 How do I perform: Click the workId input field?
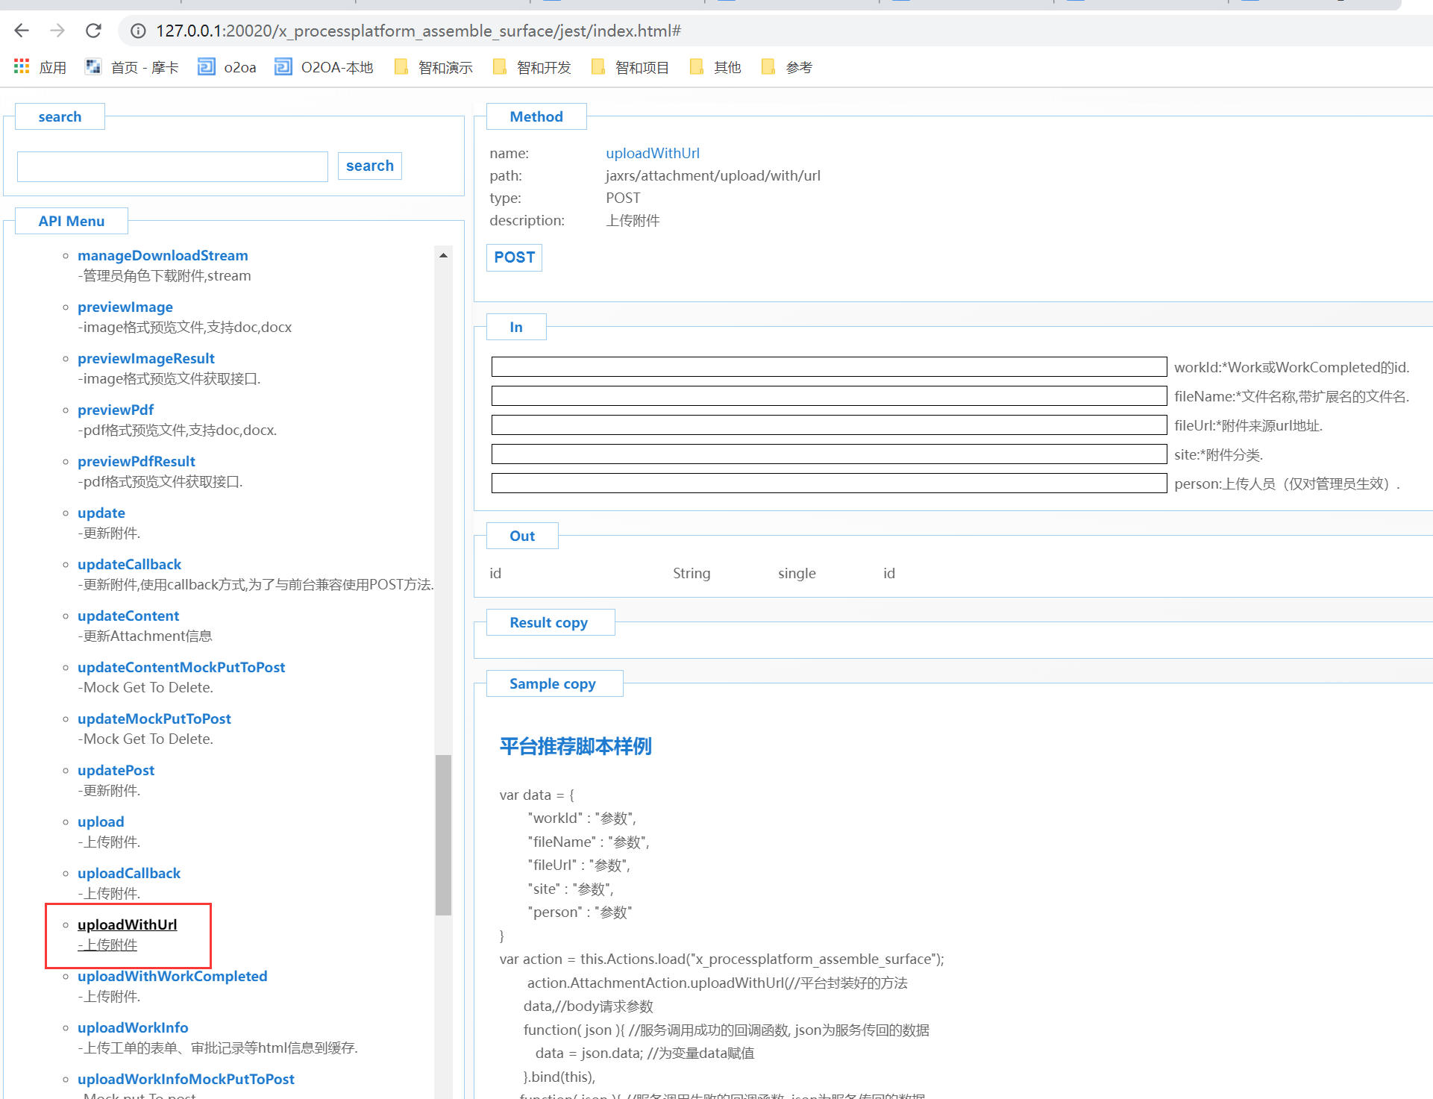828,367
